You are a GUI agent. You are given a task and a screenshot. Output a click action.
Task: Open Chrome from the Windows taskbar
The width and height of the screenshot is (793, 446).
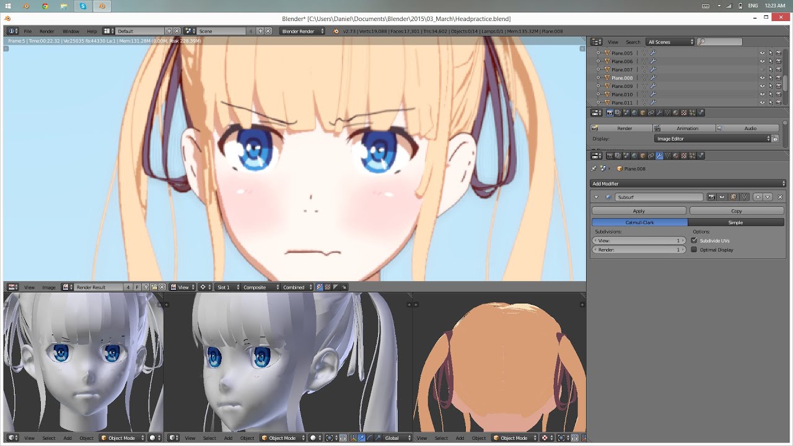(45, 6)
